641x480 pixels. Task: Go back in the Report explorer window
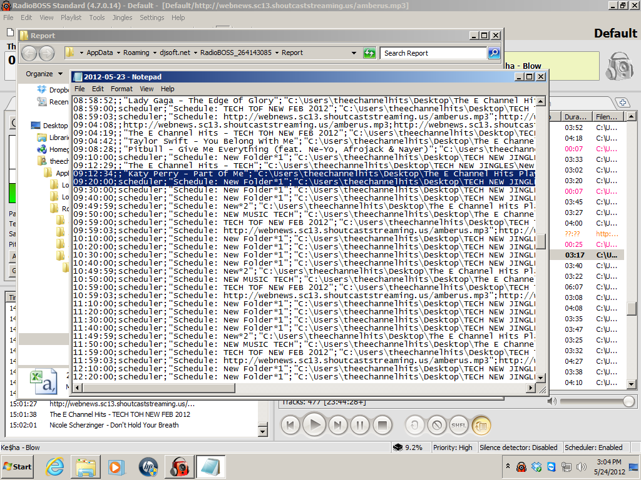29,53
